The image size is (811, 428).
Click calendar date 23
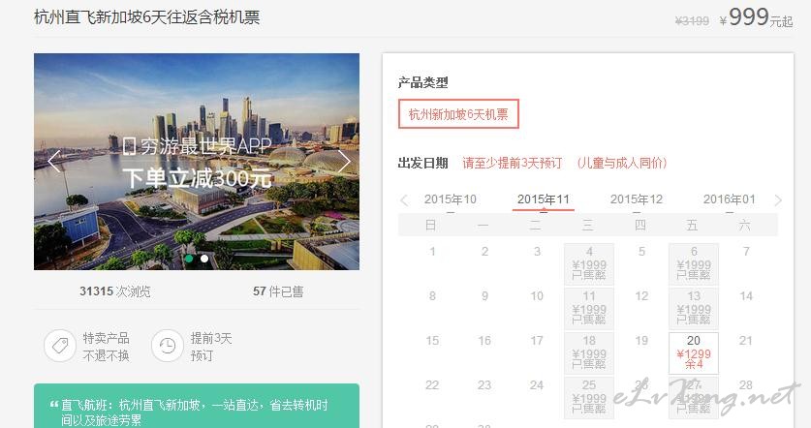point(484,385)
